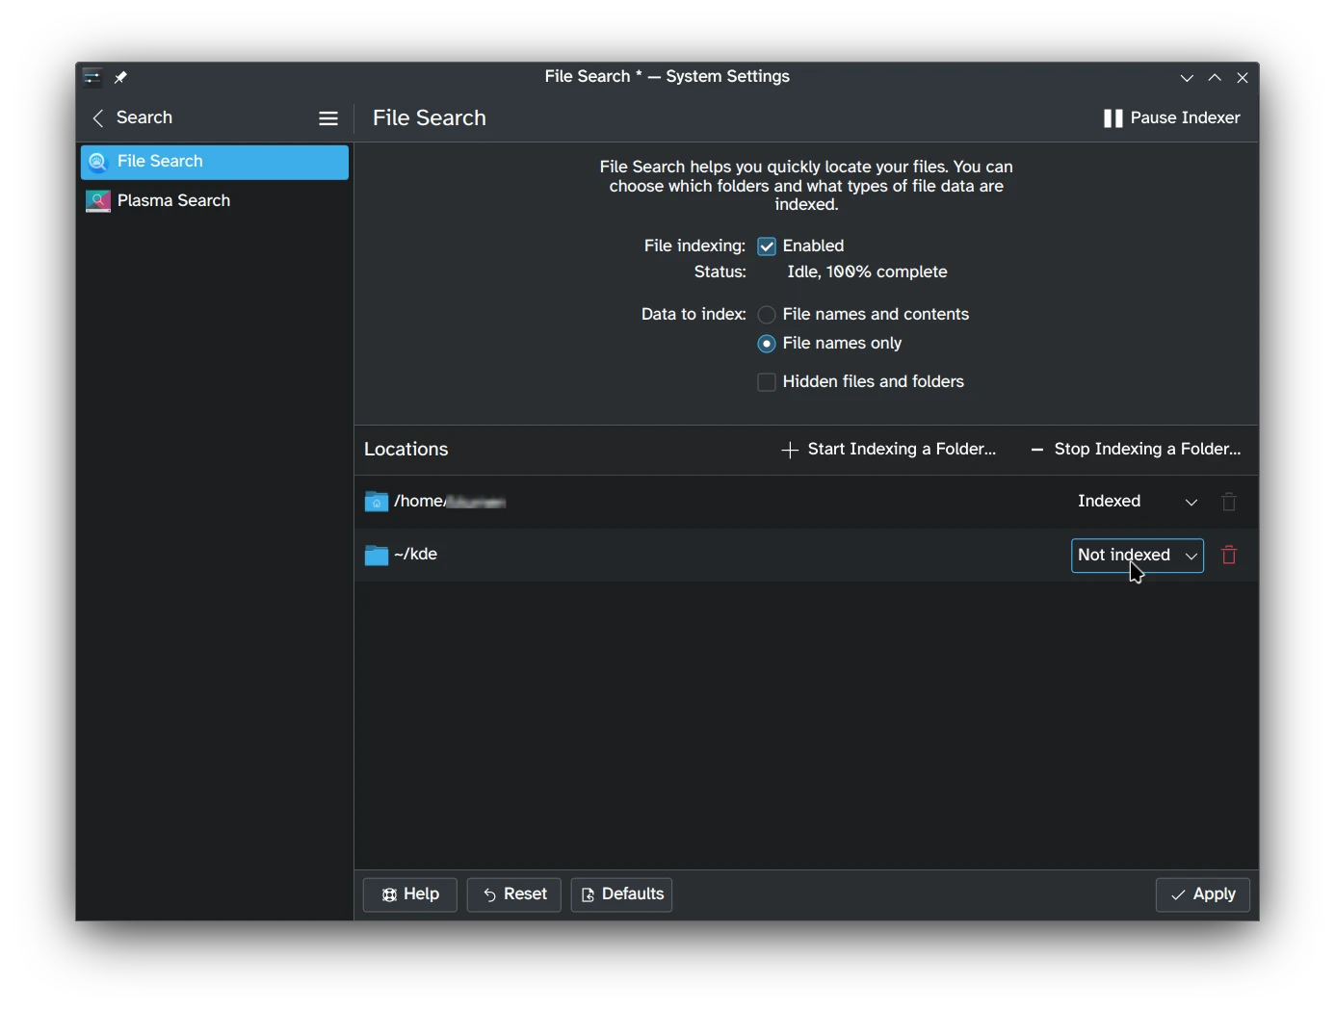Click the 'Idle, 100% complete' status text
Viewport: 1335px width, 1010px height.
click(867, 272)
